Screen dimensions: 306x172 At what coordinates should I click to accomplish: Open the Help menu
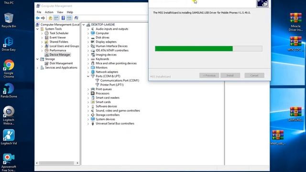point(70,12)
